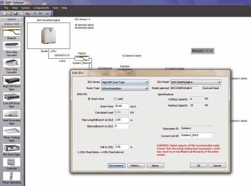This screenshot has width=251, height=186.
Task: Click the Cooling Capacity value field
Action: (196, 99)
